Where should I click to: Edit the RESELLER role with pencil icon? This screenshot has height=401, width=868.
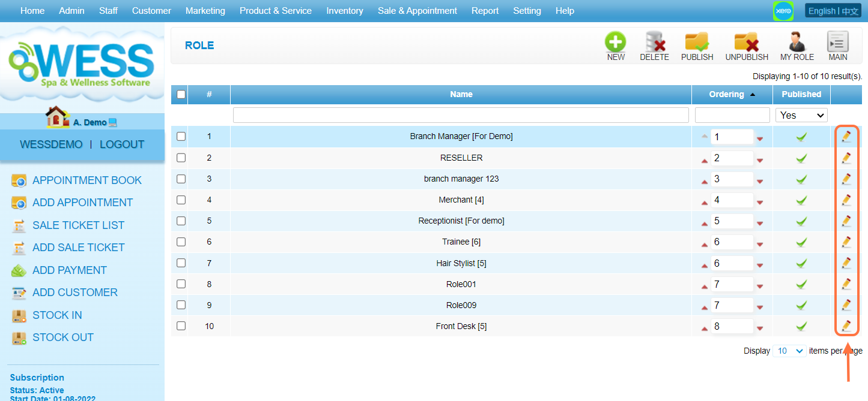point(846,158)
